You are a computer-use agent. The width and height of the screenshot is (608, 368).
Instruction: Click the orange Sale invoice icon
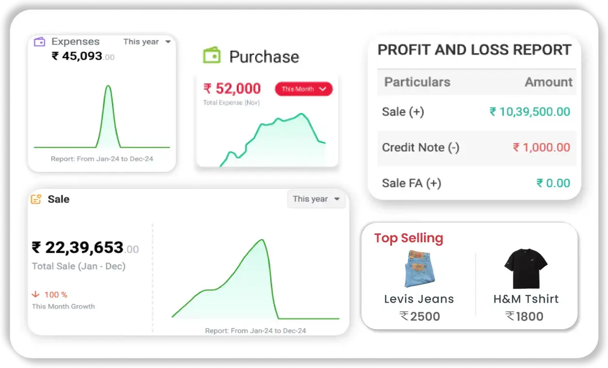36,199
